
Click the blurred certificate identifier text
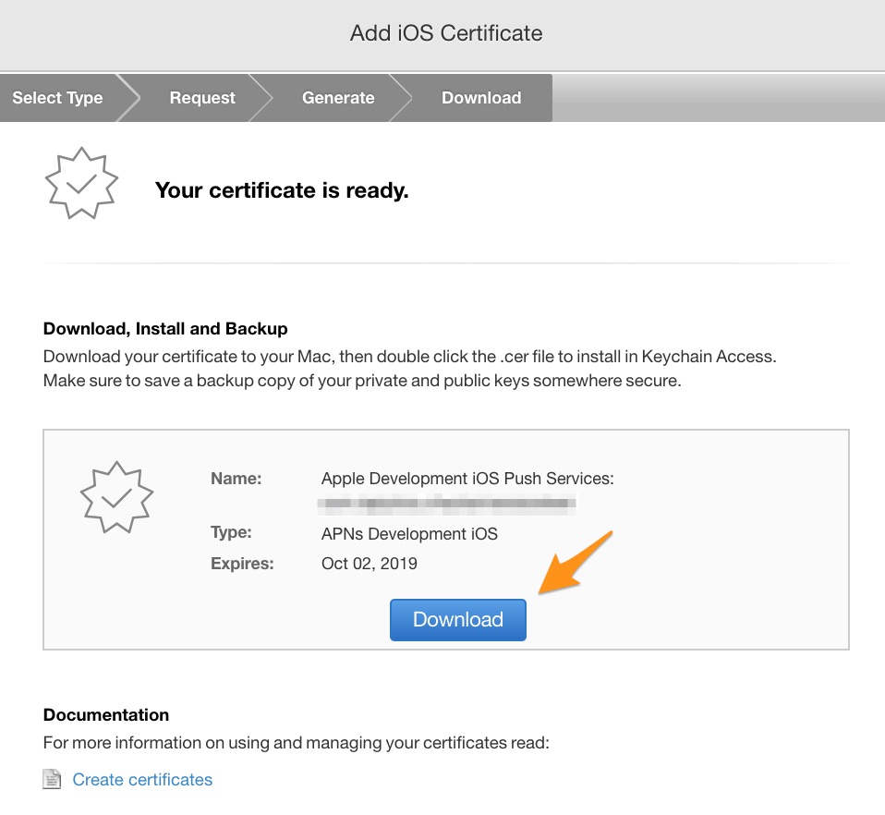click(446, 504)
